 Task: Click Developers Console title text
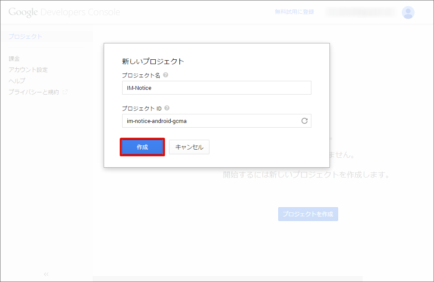[x=80, y=12]
